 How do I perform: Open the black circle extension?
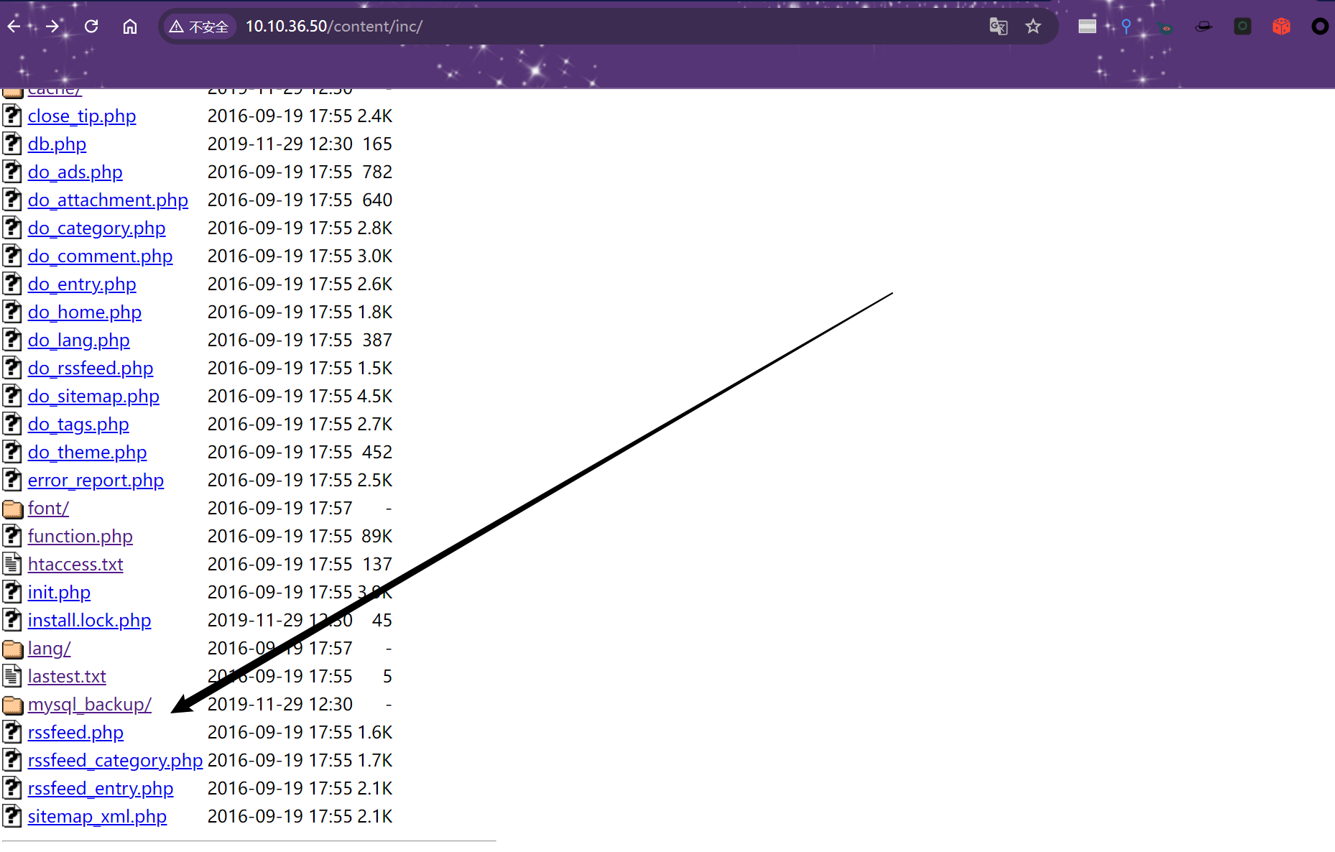click(x=1320, y=27)
